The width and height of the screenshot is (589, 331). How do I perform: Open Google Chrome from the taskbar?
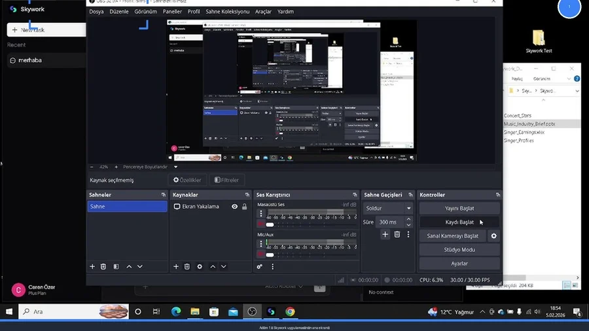290,312
